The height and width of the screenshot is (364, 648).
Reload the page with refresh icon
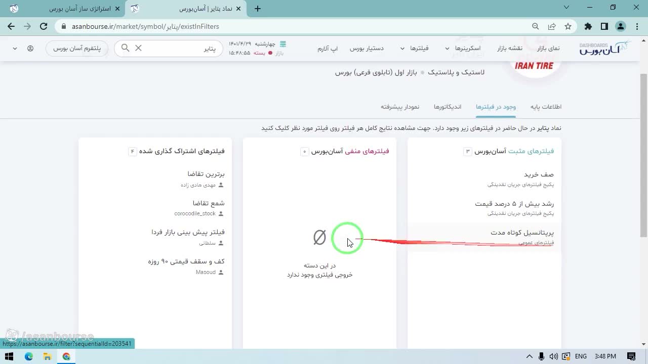(x=44, y=26)
